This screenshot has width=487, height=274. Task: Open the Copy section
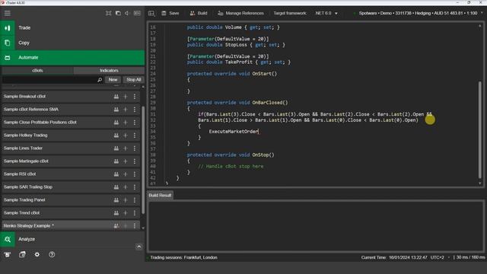click(72, 43)
